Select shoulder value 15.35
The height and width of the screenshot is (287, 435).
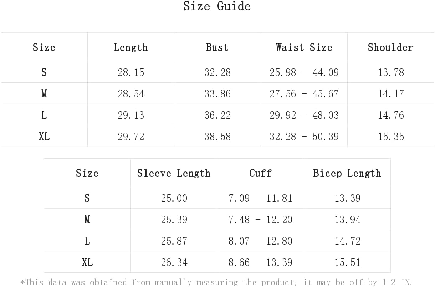click(391, 137)
